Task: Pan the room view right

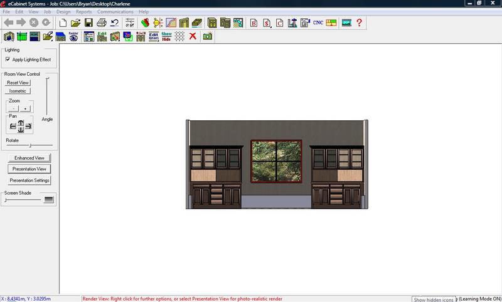Action: 28,126
